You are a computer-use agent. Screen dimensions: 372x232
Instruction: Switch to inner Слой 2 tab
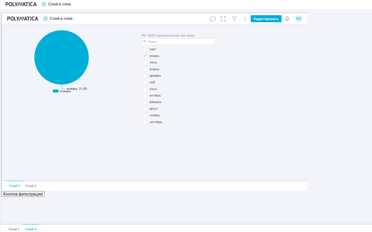tap(31, 186)
